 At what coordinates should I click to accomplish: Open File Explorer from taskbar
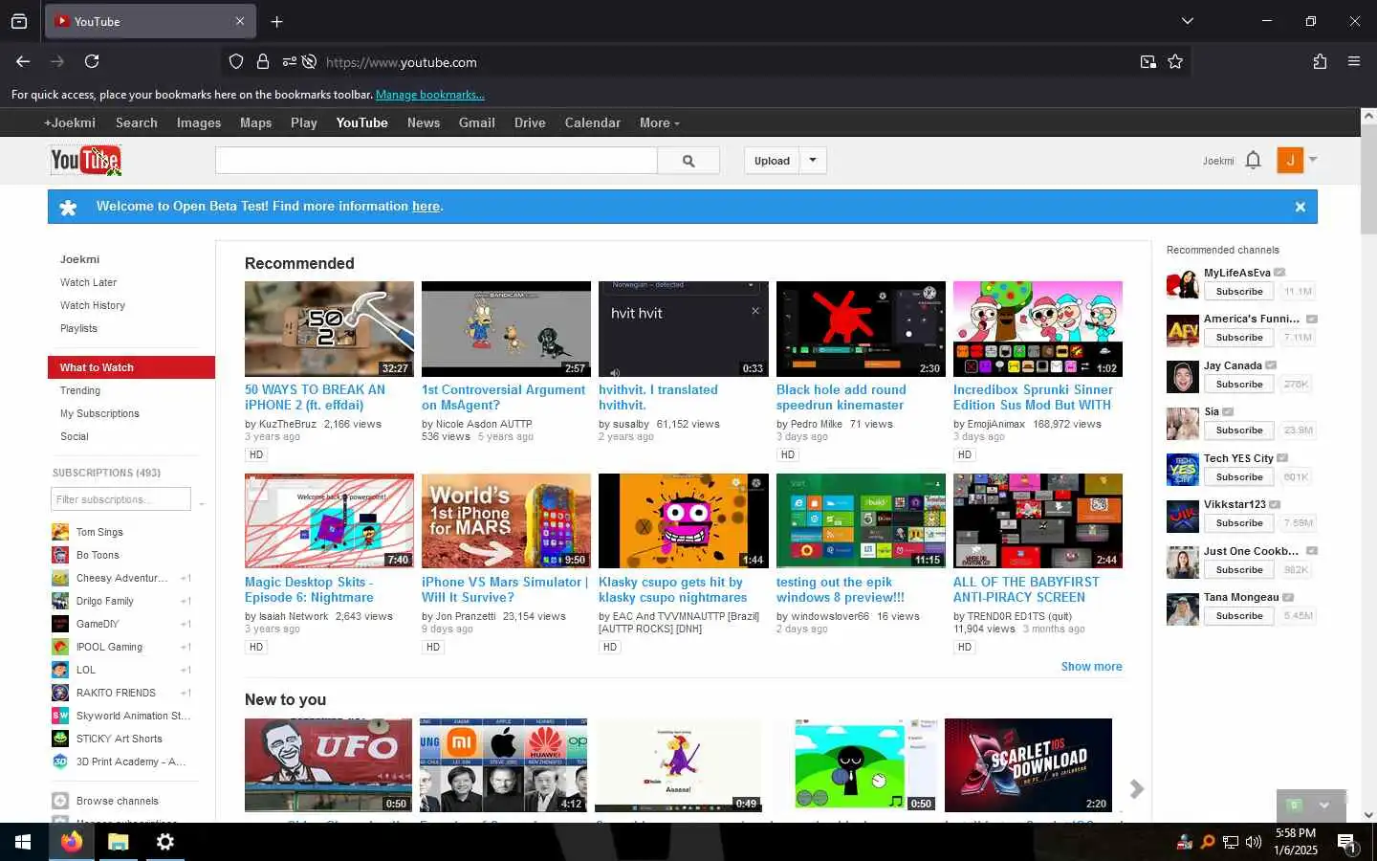pyautogui.click(x=119, y=842)
